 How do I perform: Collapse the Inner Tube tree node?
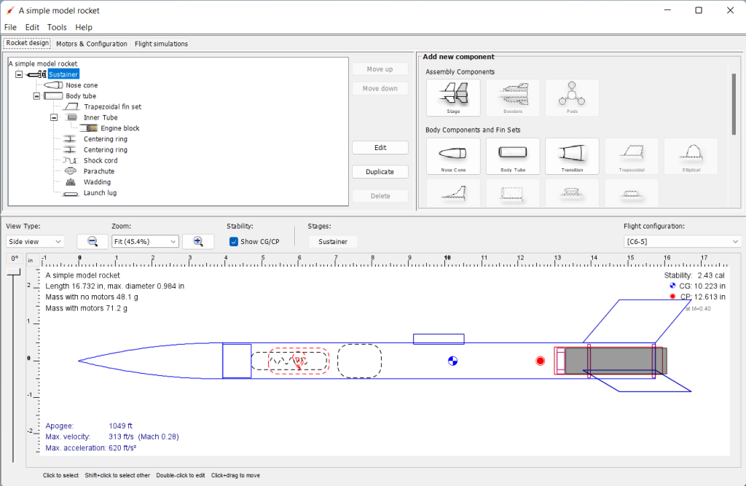tap(54, 117)
